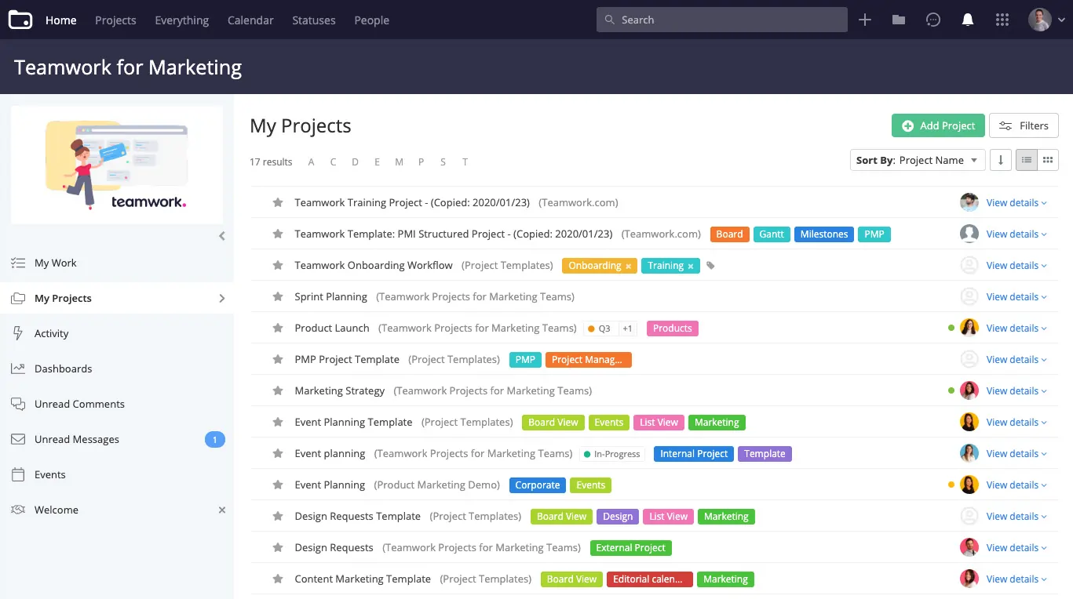
Task: Click the Welcome handshake icon
Action: pos(18,510)
